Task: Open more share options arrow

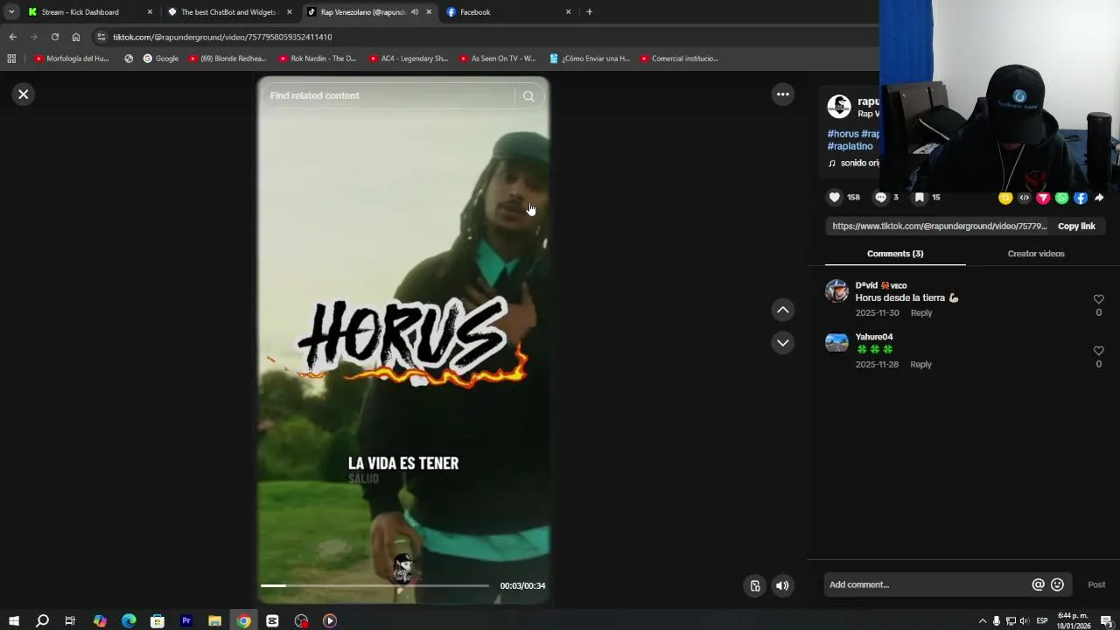Action: [x=1099, y=198]
